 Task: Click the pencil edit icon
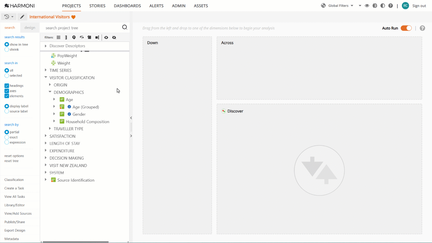(22, 17)
